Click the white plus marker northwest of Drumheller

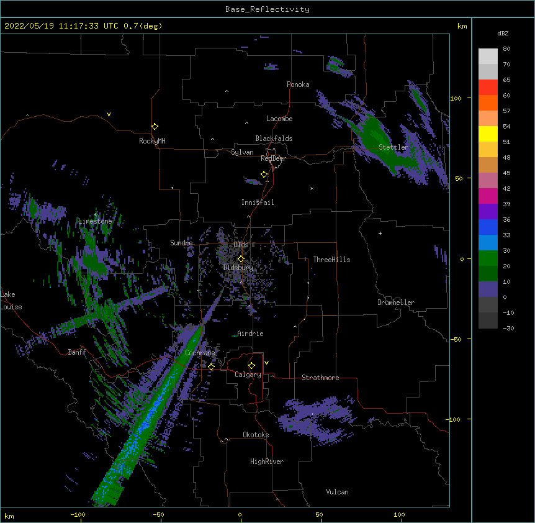click(380, 233)
